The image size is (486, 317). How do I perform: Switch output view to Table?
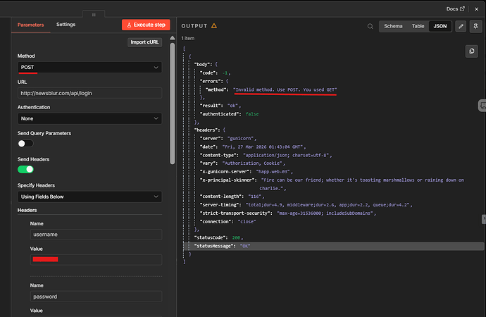(418, 26)
